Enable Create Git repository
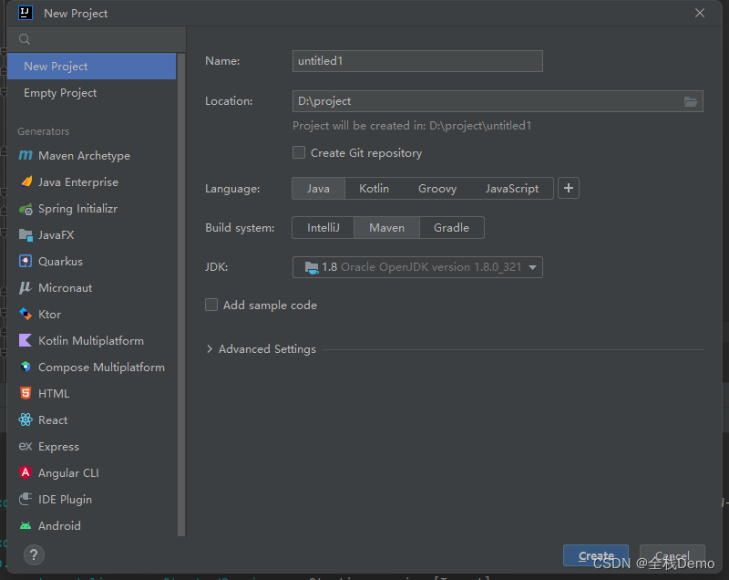Viewport: 729px width, 580px height. [x=299, y=153]
